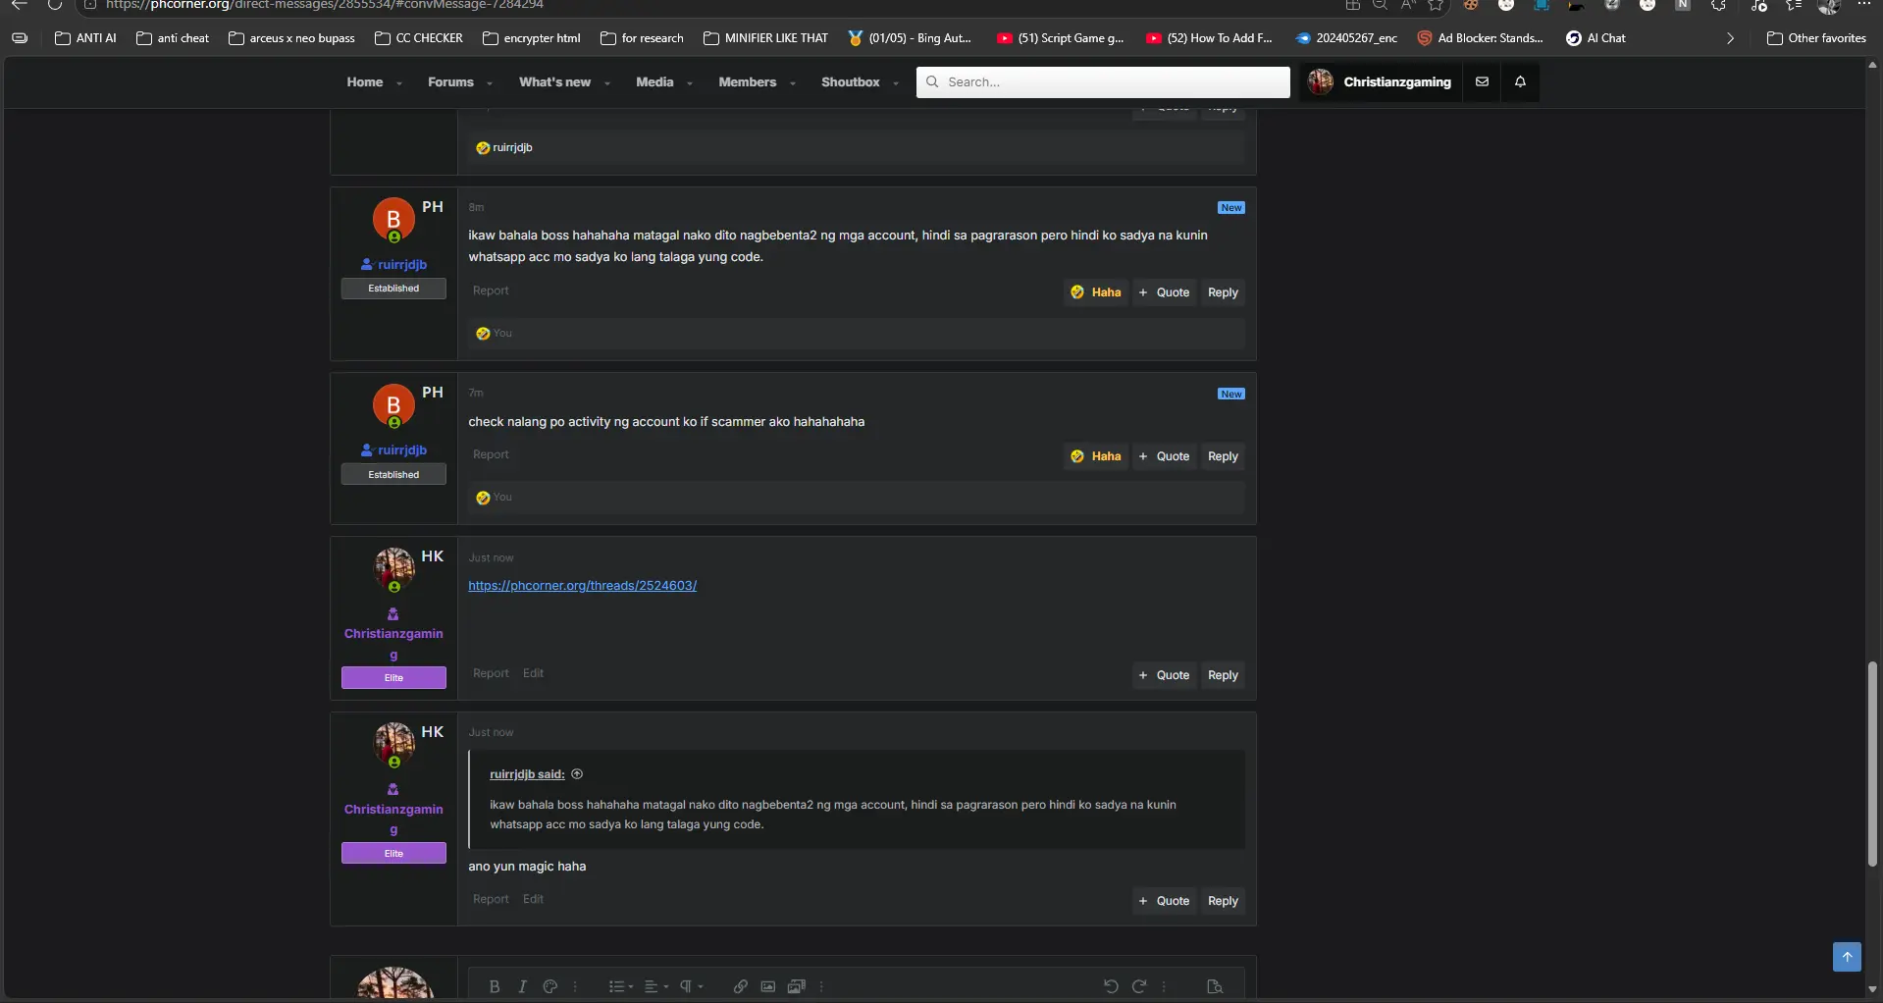Screen dimensions: 1883x1003
Task: Quote the 'check nalang po' message
Action: (1164, 456)
